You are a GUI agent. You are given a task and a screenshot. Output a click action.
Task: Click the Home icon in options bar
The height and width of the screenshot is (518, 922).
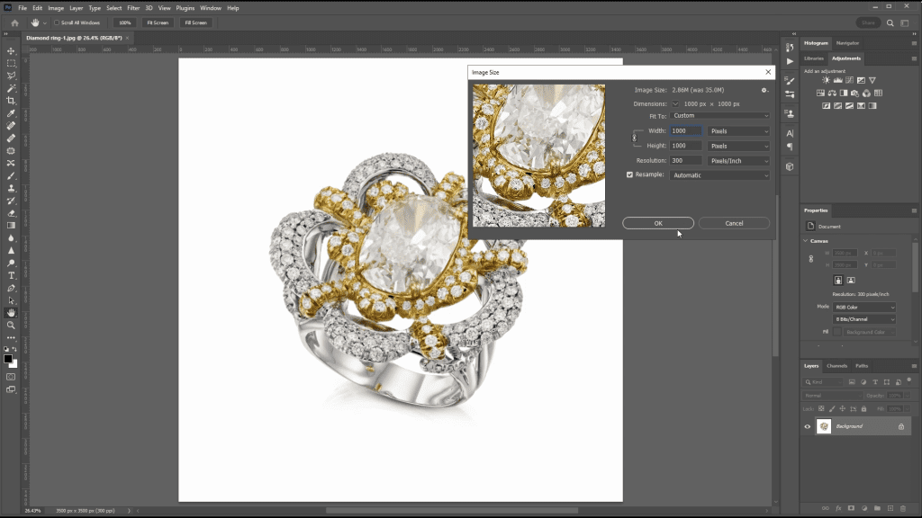click(14, 22)
